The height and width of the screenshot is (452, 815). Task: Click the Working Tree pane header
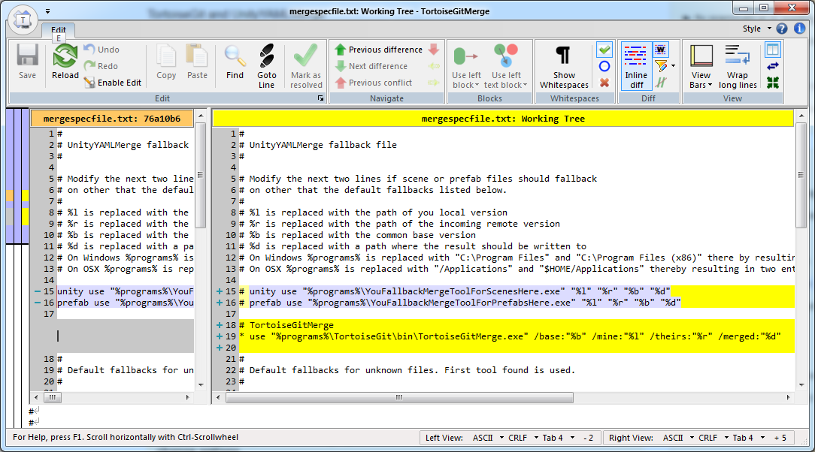[503, 119]
